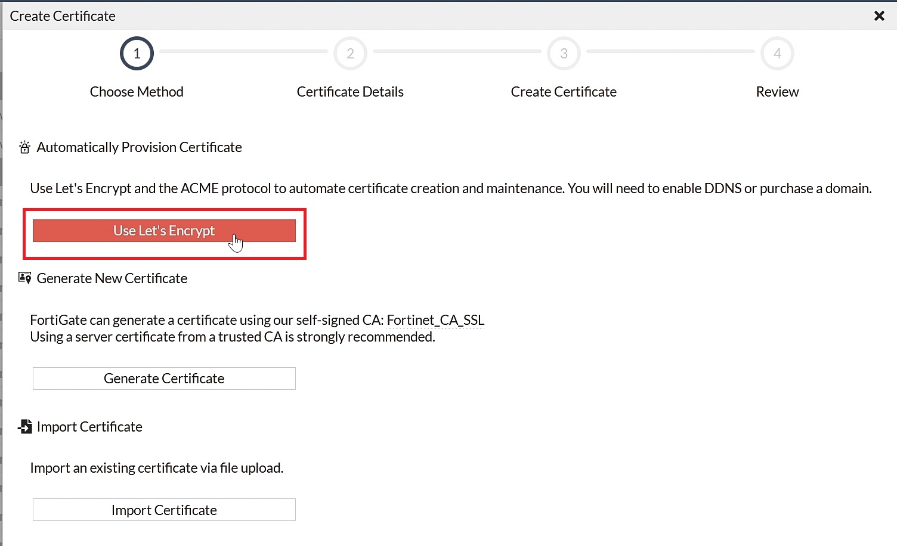The image size is (897, 546).
Task: Click progress line between steps 1 and 2
Action: click(x=243, y=51)
